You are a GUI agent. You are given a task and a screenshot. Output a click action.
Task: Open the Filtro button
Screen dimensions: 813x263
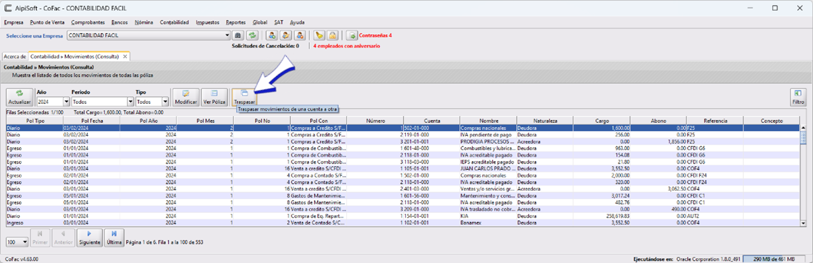click(x=798, y=97)
